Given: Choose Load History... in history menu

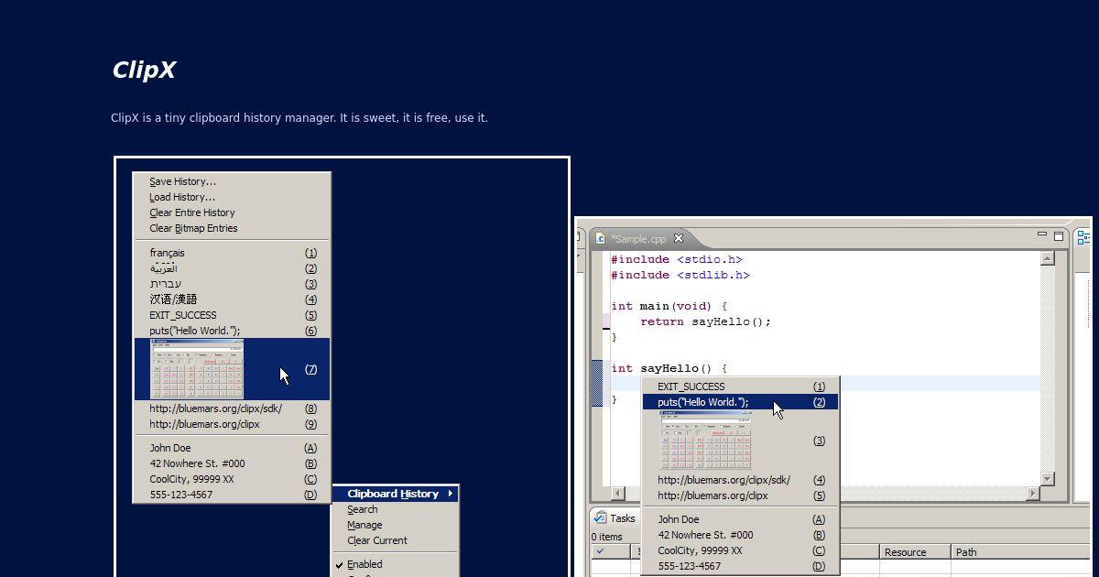Looking at the screenshot, I should (232, 197).
